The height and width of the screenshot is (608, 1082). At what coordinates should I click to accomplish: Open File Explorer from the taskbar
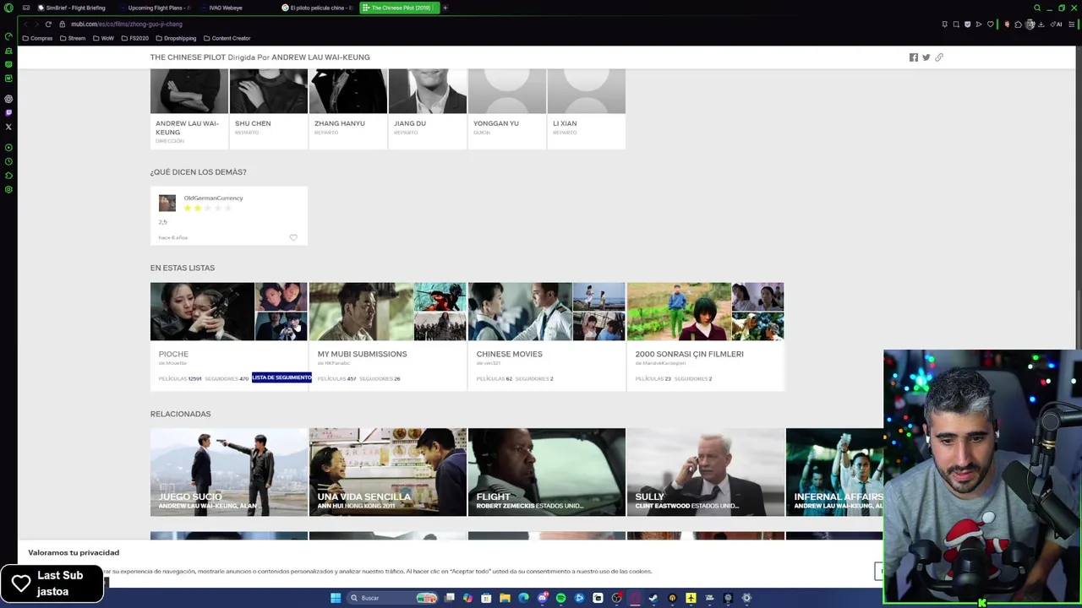[505, 598]
